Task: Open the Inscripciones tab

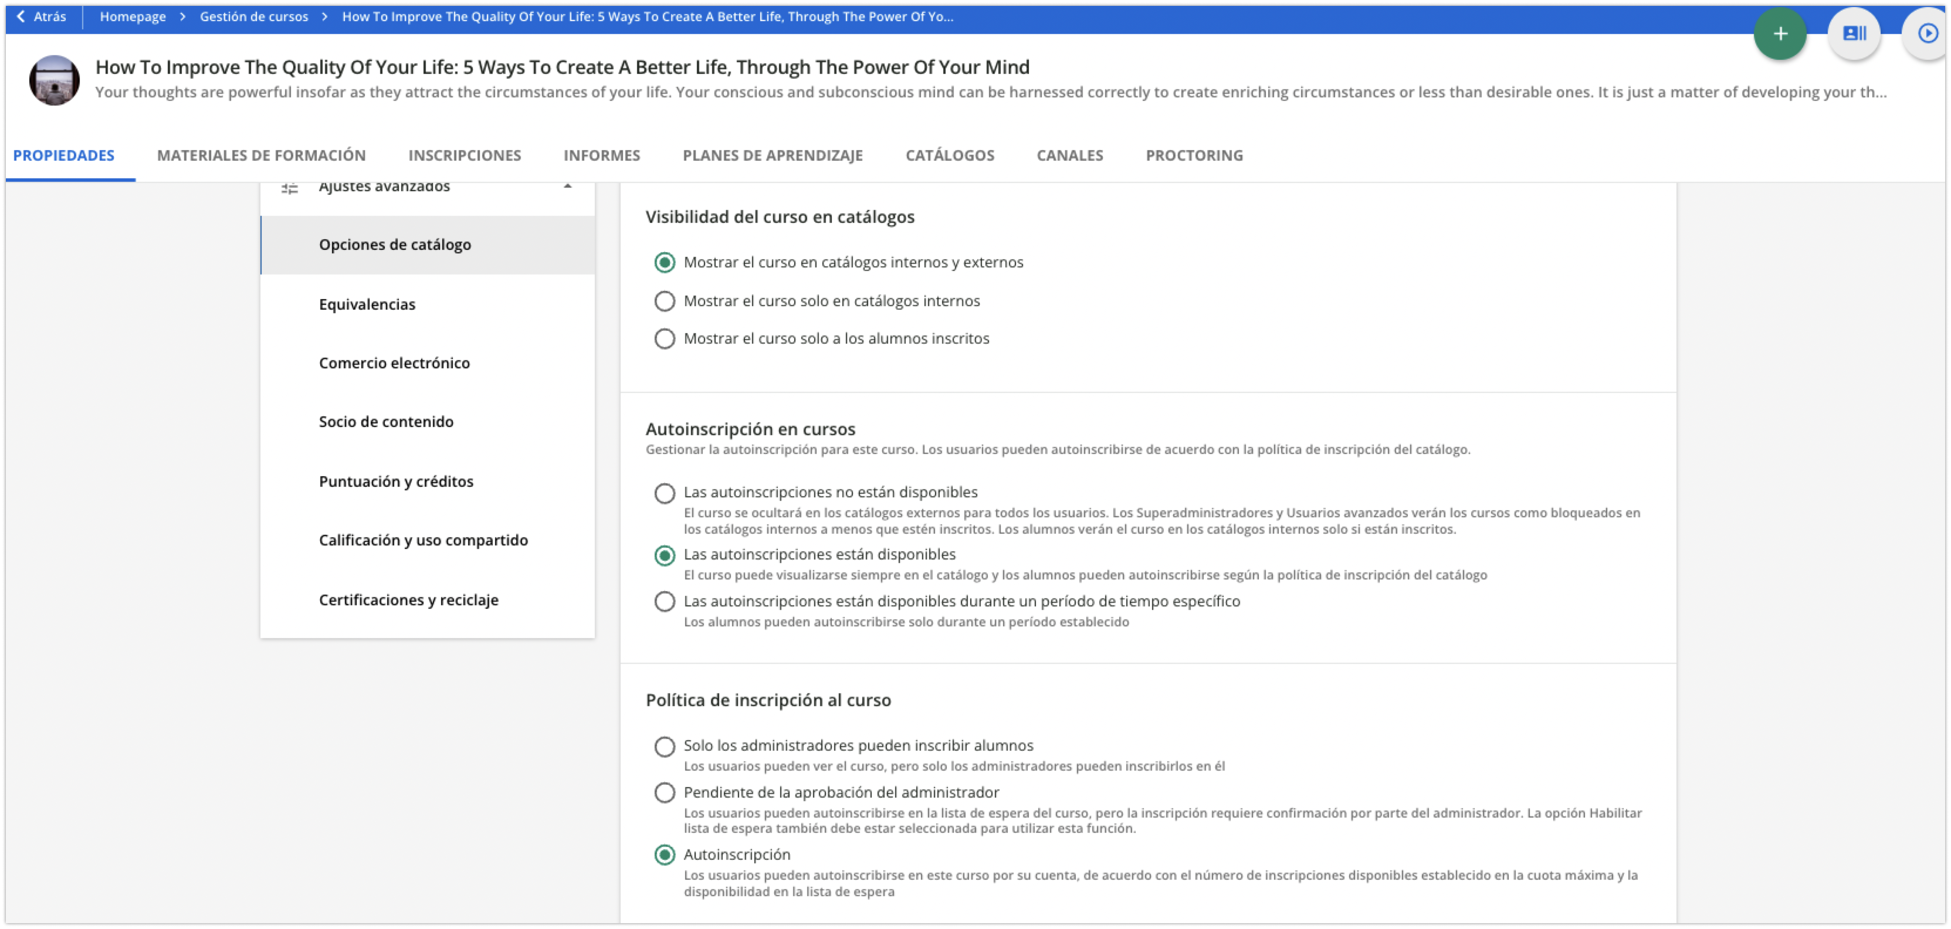Action: click(x=464, y=155)
